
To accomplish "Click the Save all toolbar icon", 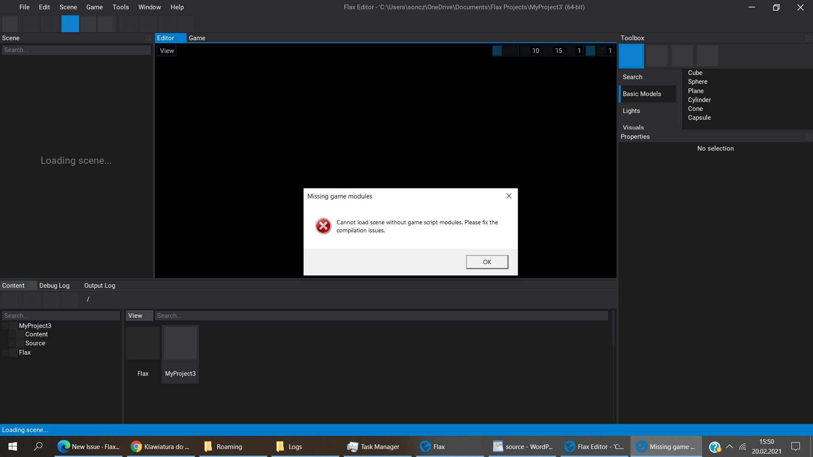I will click(10, 24).
